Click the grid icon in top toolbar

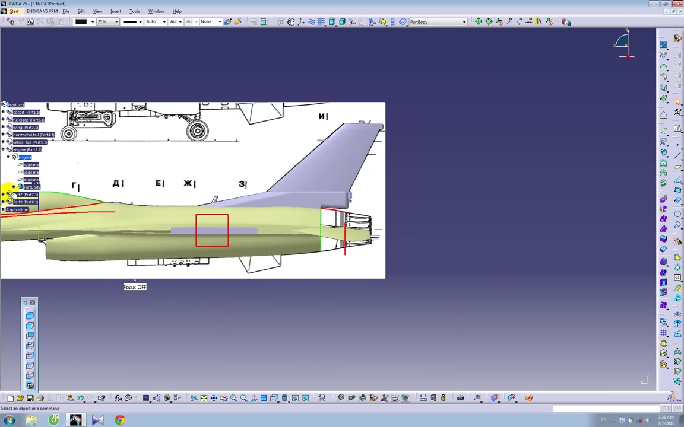[321, 21]
